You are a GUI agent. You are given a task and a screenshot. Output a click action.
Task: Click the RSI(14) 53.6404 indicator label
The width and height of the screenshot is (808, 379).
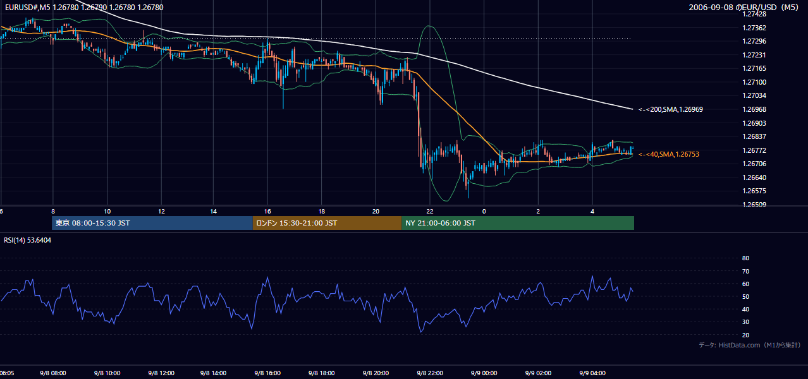tap(28, 240)
